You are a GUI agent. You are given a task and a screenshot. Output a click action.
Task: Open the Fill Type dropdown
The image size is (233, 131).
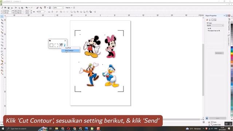tap(215, 25)
